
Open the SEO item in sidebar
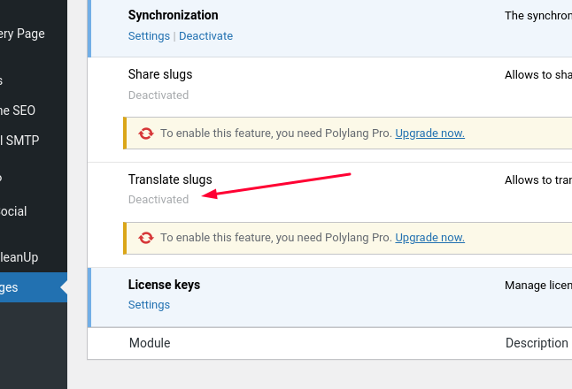coord(18,111)
